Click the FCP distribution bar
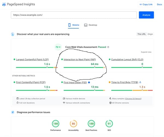 pyautogui.click(x=37, y=90)
